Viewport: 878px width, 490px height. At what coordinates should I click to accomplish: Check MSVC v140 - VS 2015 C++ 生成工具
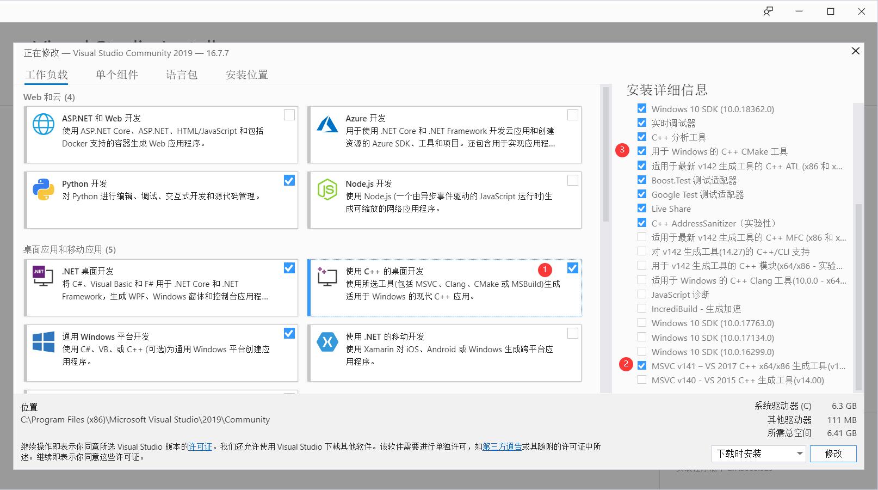point(641,380)
